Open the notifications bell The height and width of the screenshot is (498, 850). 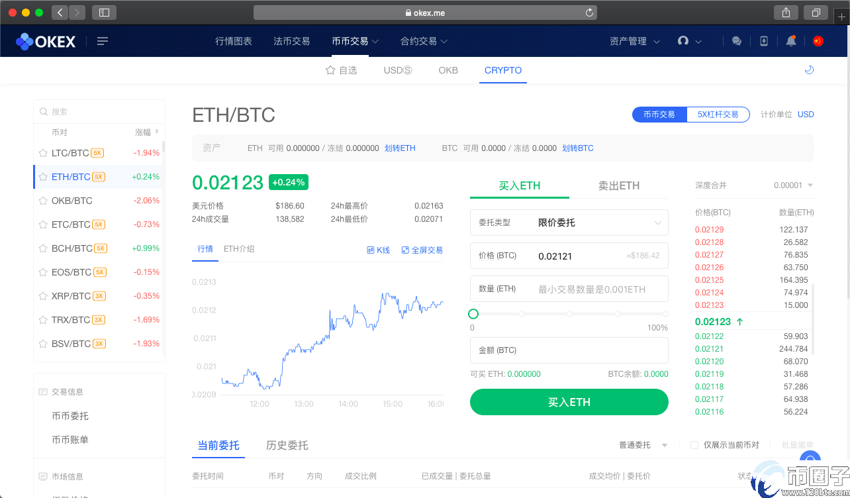[790, 41]
